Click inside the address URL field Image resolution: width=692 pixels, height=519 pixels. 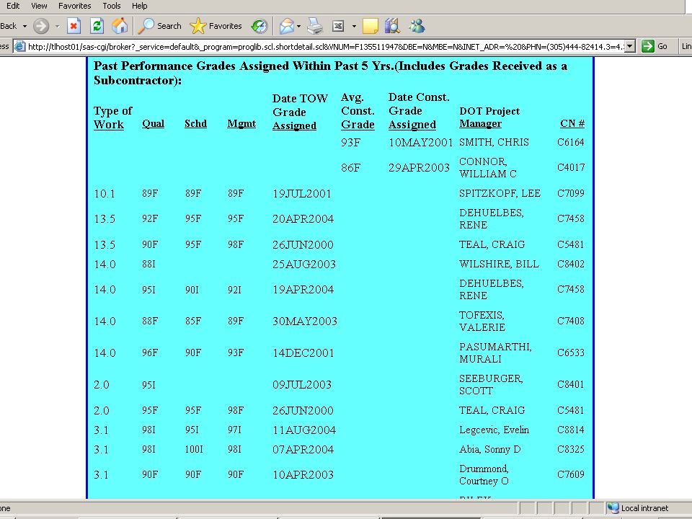(x=326, y=46)
